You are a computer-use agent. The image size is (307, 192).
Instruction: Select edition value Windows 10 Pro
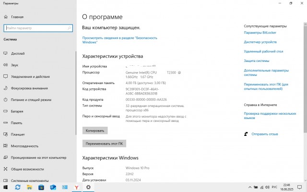(138, 168)
